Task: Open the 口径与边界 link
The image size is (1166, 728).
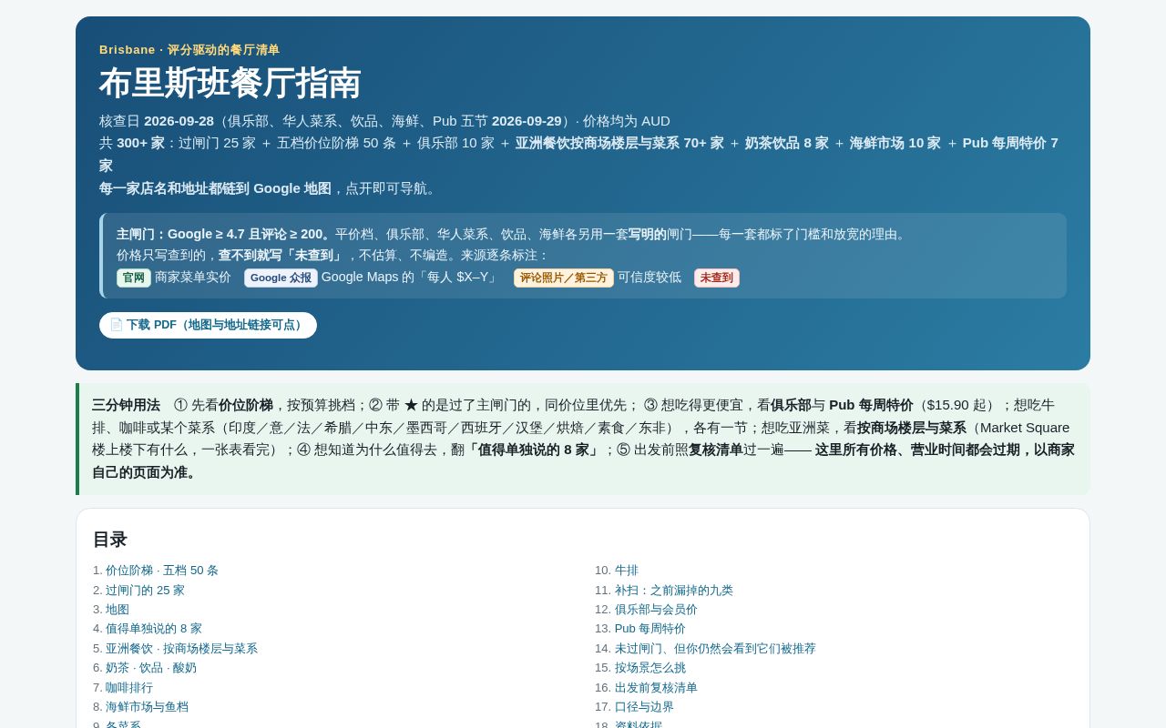Action: [x=644, y=707]
